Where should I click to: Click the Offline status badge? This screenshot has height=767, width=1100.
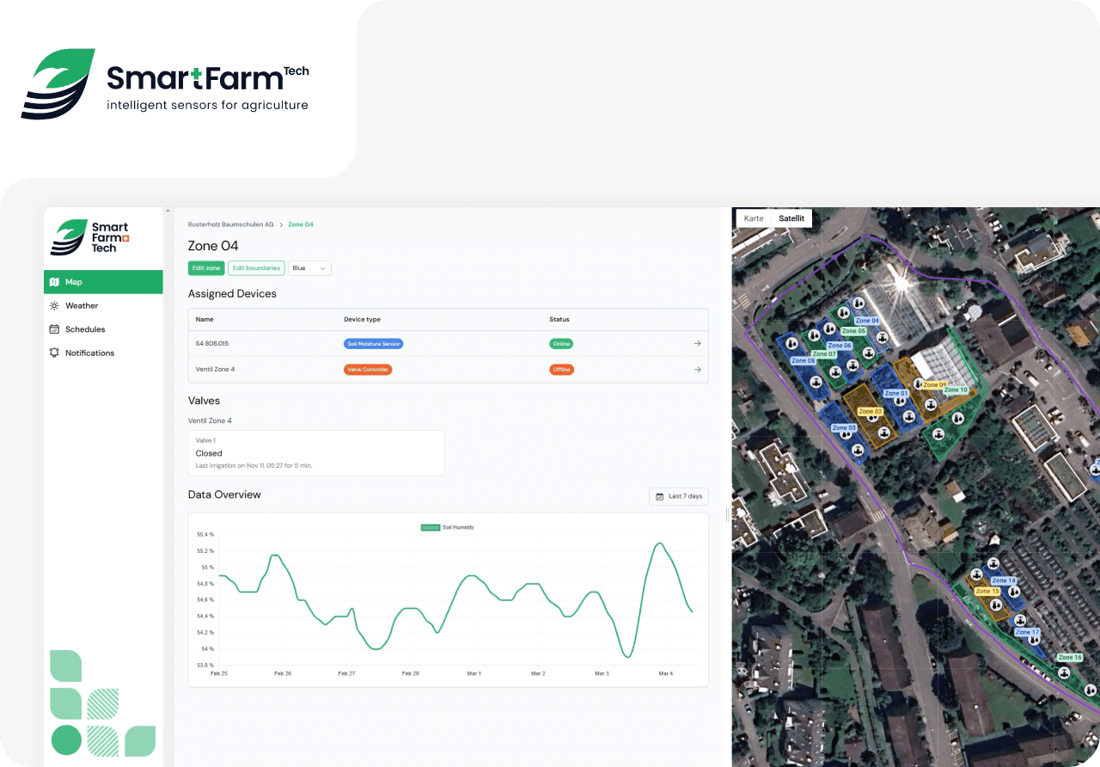[561, 370]
